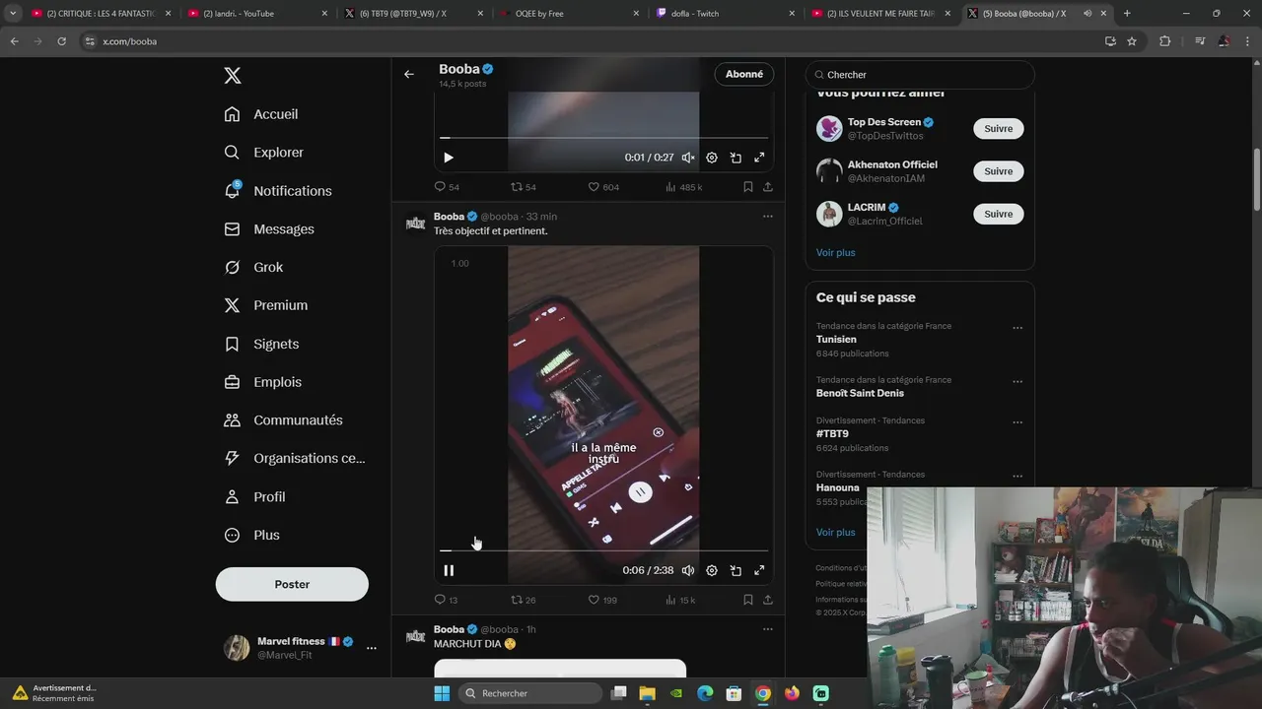
Task: Open more options on MARCHUT DIA post
Action: pyautogui.click(x=768, y=629)
